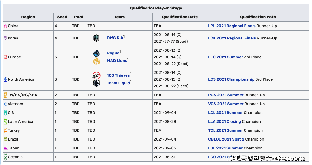The height and width of the screenshot is (165, 312).
Task: Open the DWG KIA team link
Action: coord(115,38)
